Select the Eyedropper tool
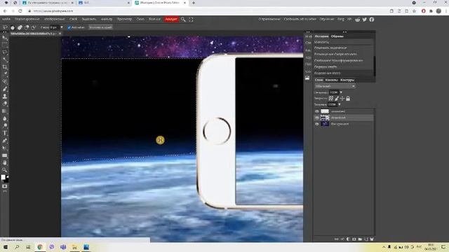 pyautogui.click(x=5, y=74)
